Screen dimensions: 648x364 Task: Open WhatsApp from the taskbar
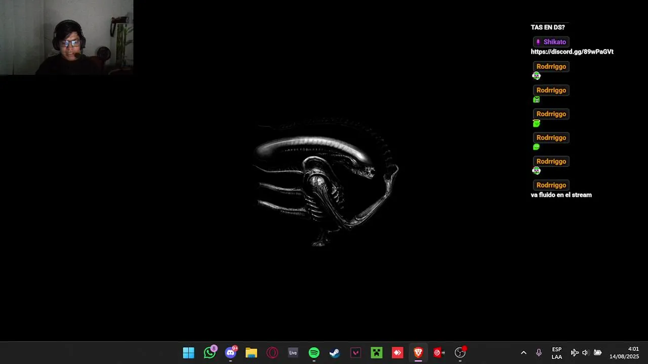click(x=210, y=353)
